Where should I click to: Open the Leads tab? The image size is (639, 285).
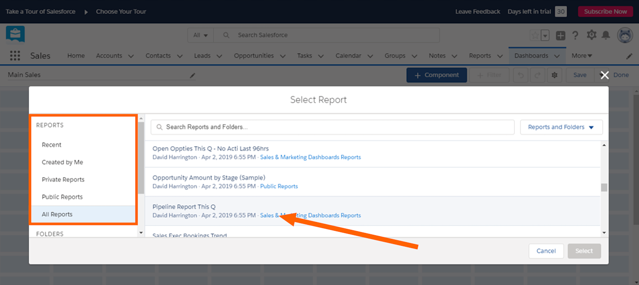pos(202,56)
